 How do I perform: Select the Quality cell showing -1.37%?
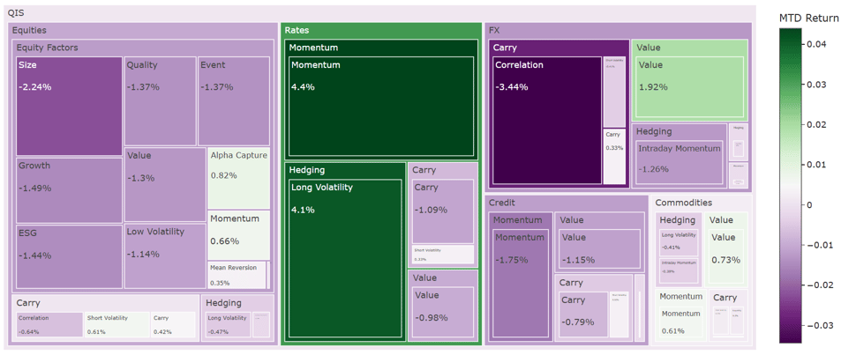click(x=161, y=101)
